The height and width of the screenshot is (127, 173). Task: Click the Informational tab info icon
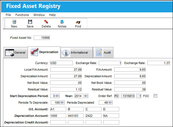(x=66, y=53)
